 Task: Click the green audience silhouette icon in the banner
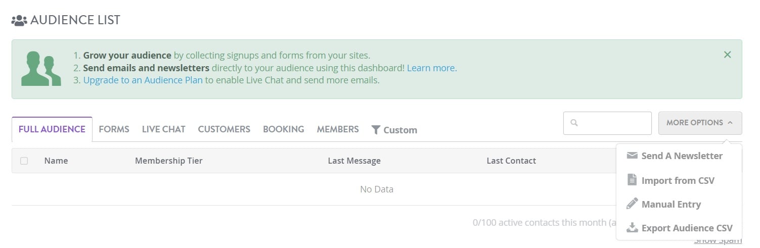coord(41,68)
